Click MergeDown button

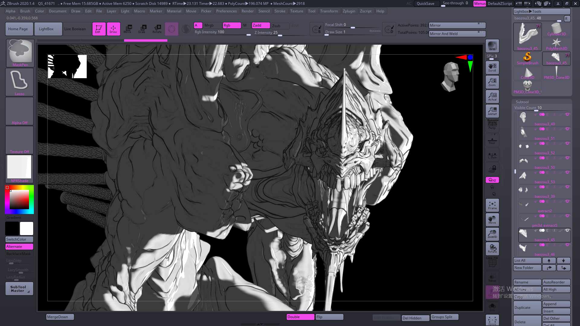60,317
